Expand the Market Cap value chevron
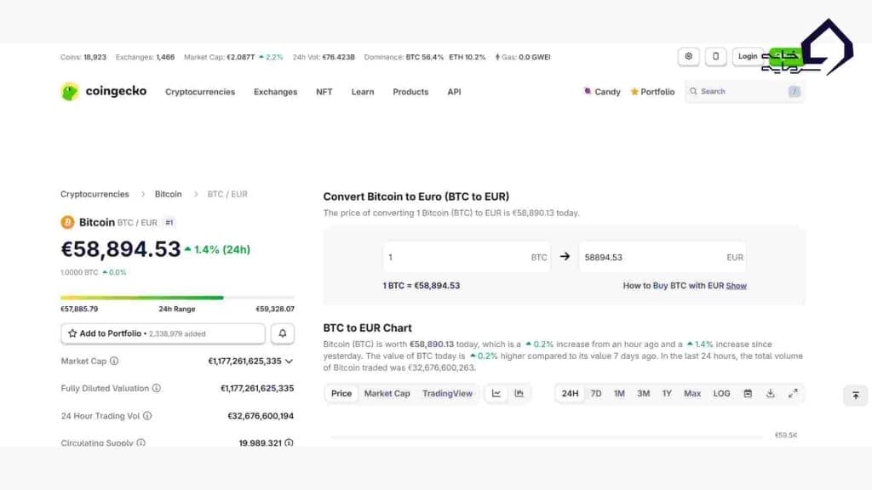The width and height of the screenshot is (872, 490). pos(289,360)
